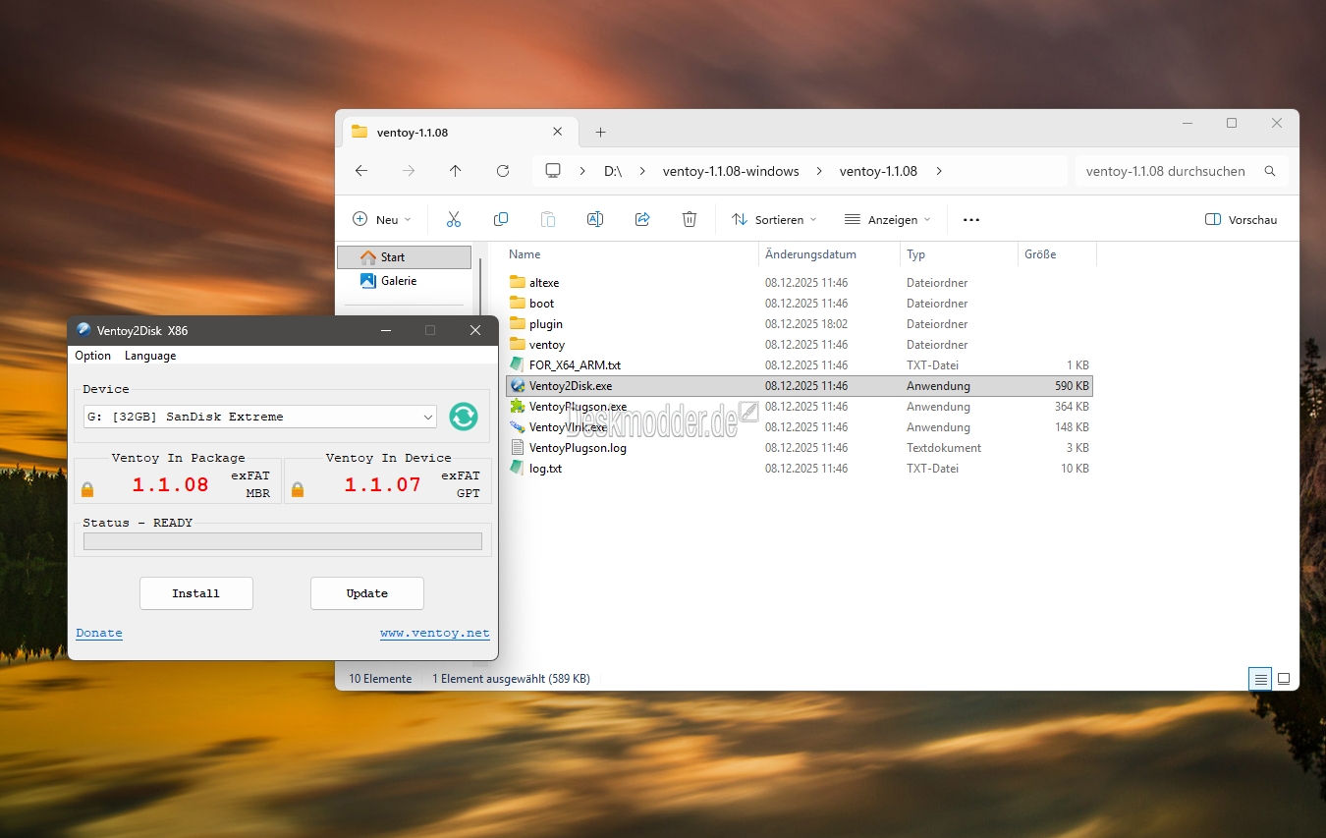Click the ventoy-1.1.08 search field
1326x838 pixels.
[x=1169, y=171]
